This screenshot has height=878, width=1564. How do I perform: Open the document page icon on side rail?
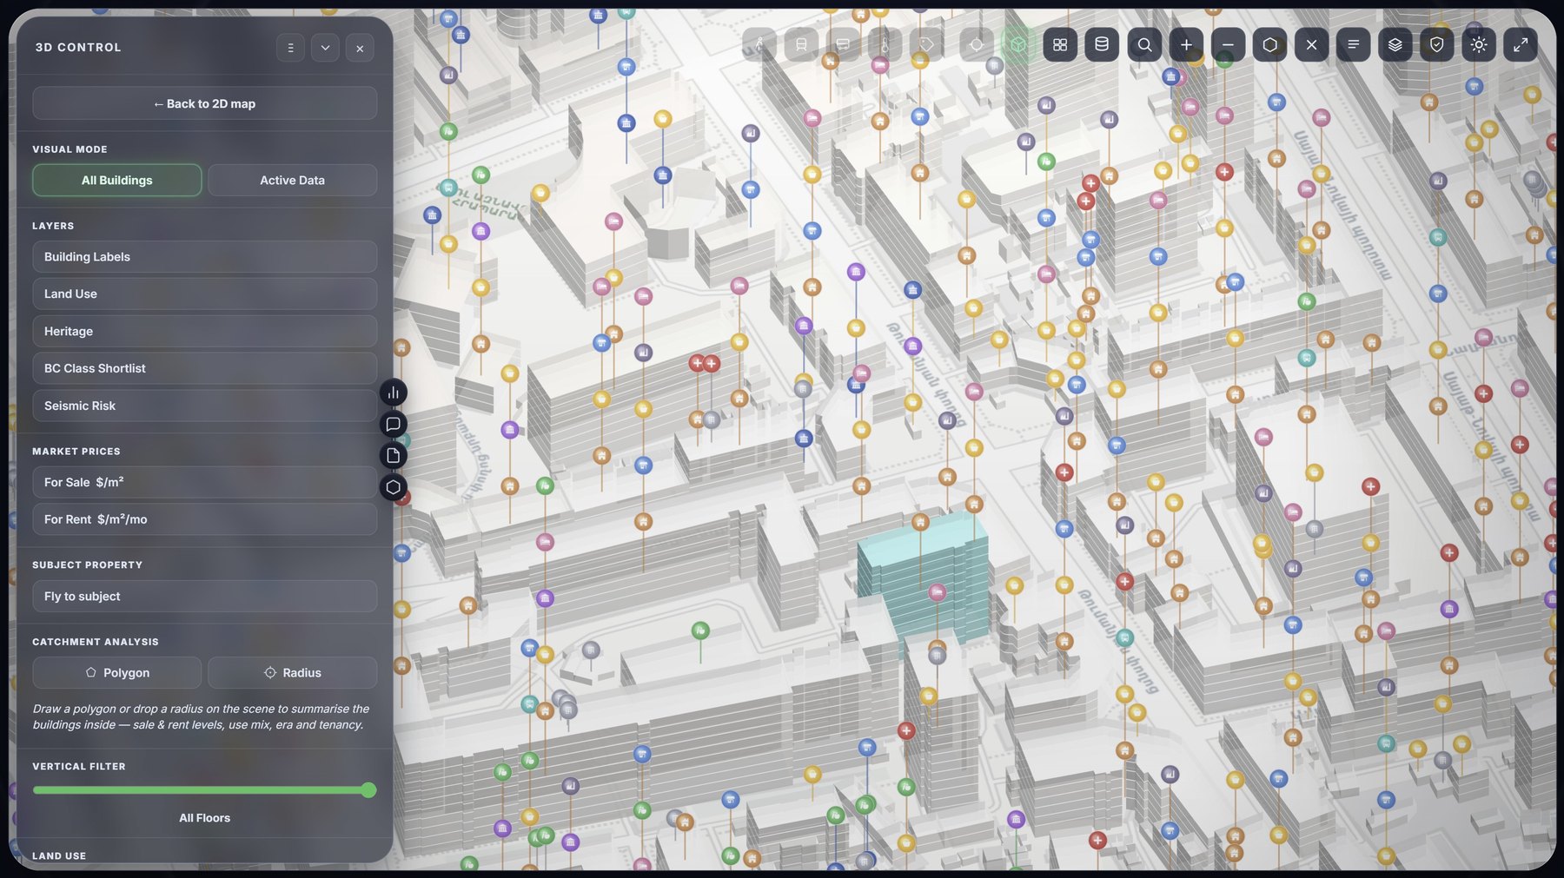[394, 455]
